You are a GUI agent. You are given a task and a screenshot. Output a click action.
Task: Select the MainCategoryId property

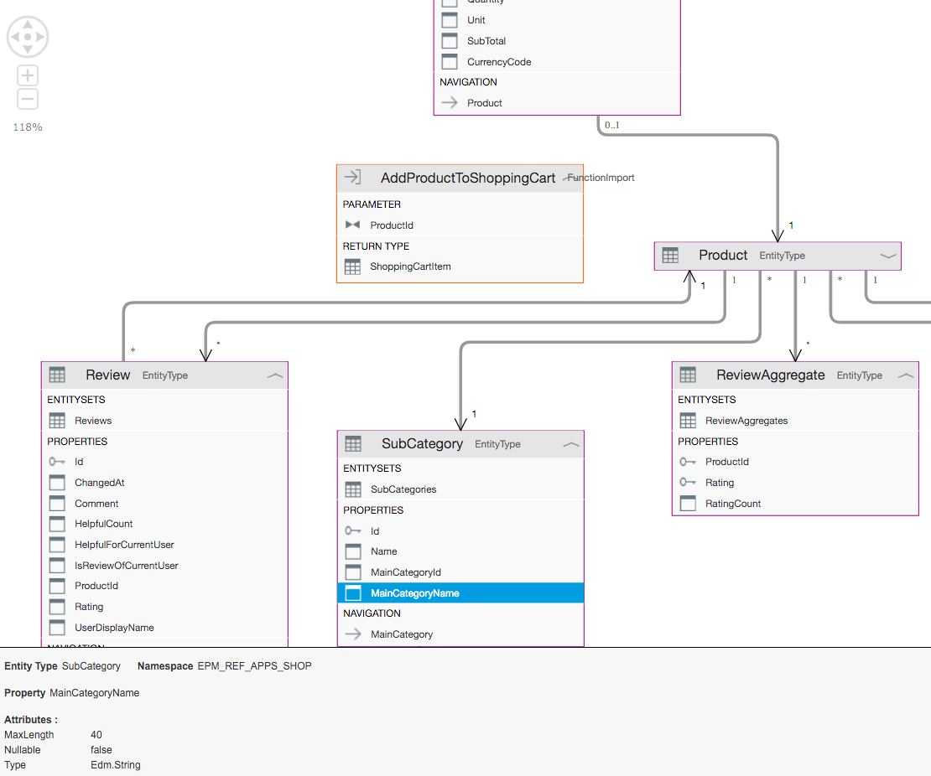click(406, 572)
